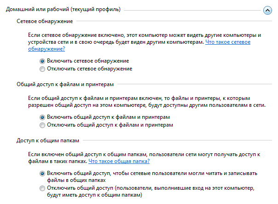Select the Отключить сетевое обнаружение radio button
278x204 pixels.
pyautogui.click(x=42, y=69)
